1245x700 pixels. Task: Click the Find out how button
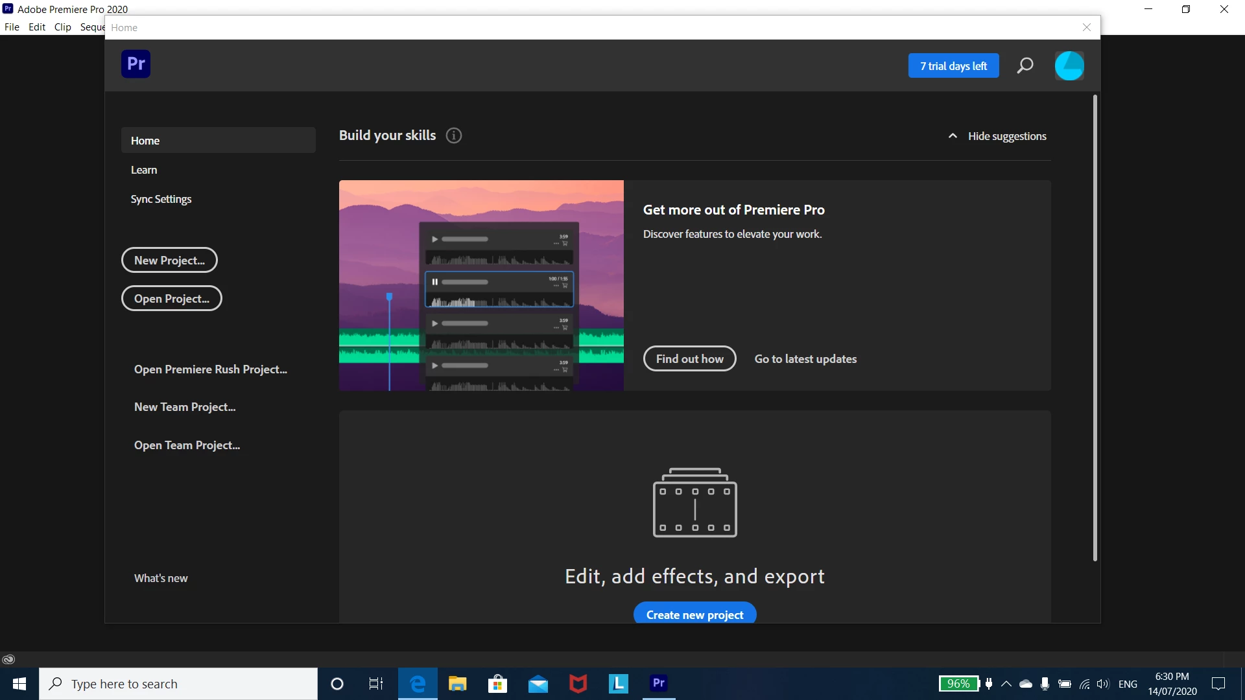(689, 359)
